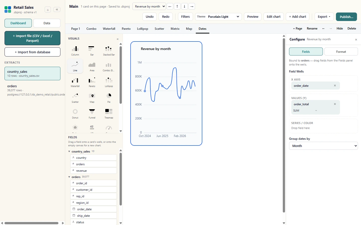Change the SUM aggregation dropdown

305,110
